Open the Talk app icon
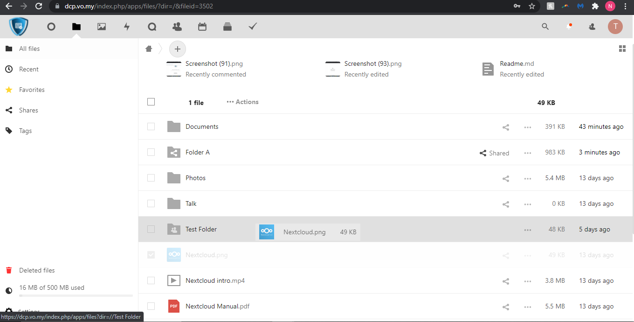 152,27
